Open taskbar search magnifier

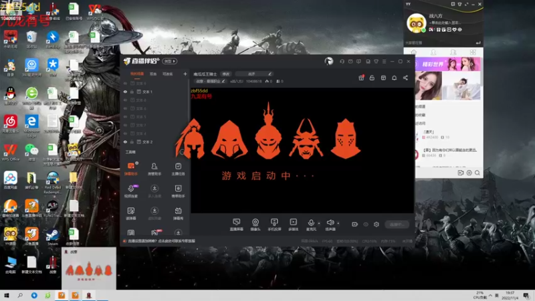point(20,295)
